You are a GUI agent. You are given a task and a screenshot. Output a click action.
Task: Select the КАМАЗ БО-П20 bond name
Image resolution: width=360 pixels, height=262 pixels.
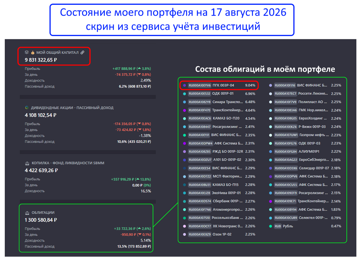coord(226,118)
